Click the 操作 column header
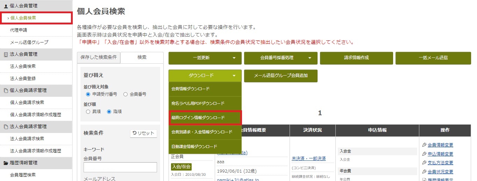Screen dimensions: 477x181 (445, 130)
